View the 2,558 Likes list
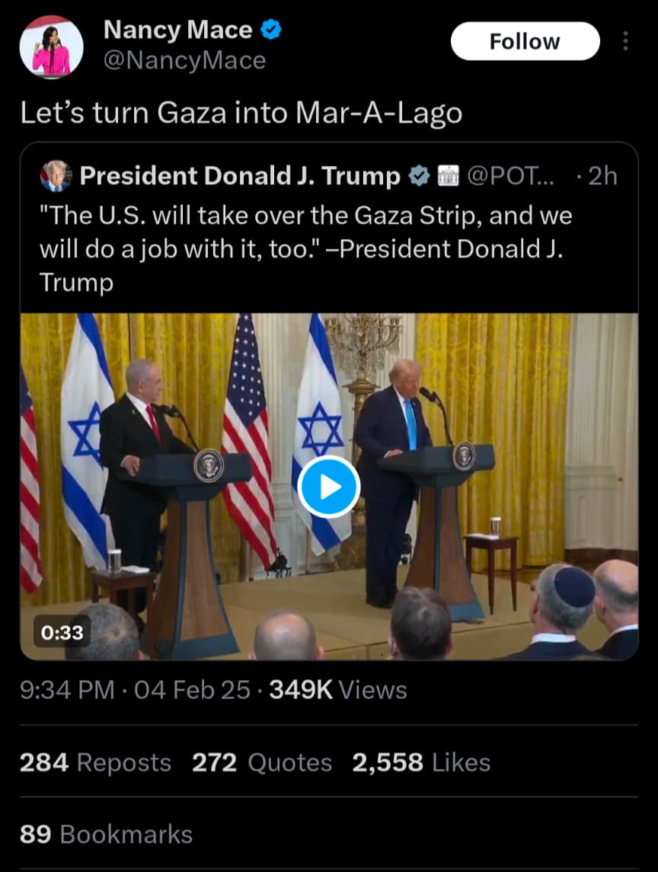This screenshot has height=872, width=658. [422, 762]
